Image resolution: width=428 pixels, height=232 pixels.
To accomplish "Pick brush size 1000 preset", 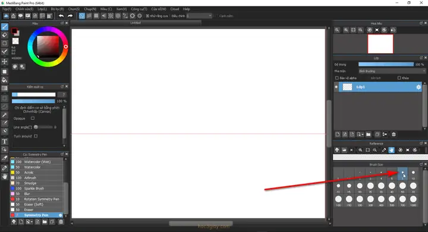I will point(413,201).
